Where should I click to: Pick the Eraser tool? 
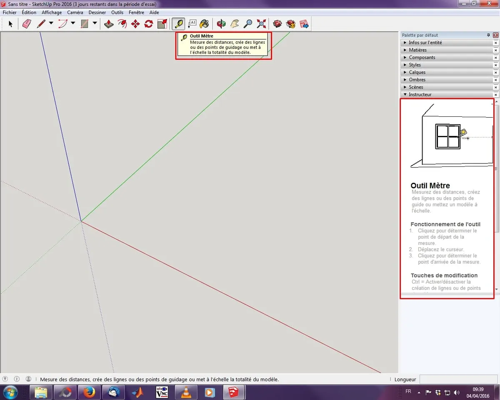point(27,24)
